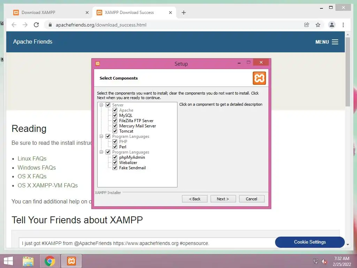Uncheck the Fake Sendmail component

(115, 168)
